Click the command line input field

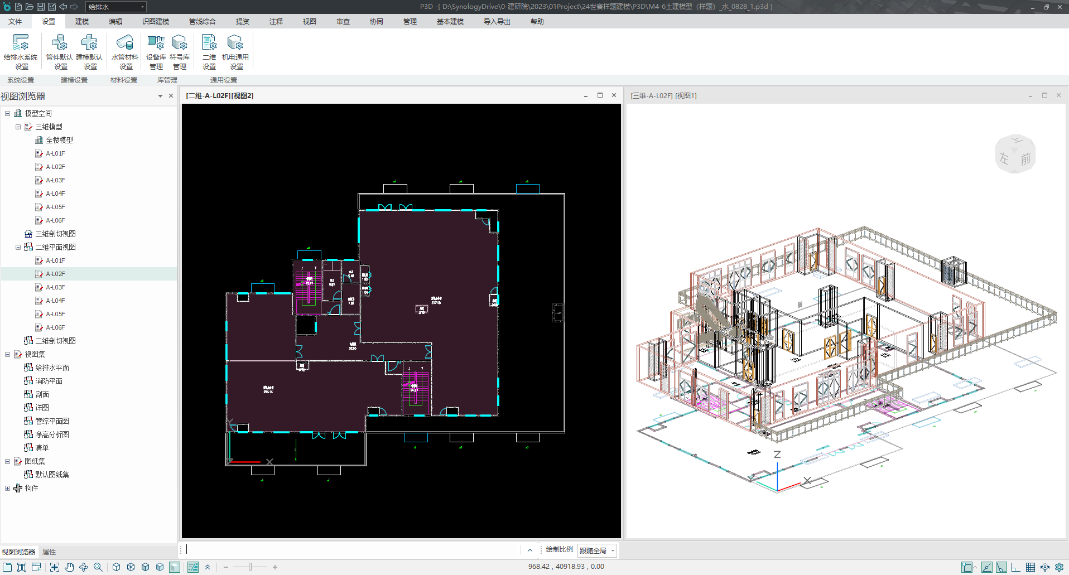[351, 550]
